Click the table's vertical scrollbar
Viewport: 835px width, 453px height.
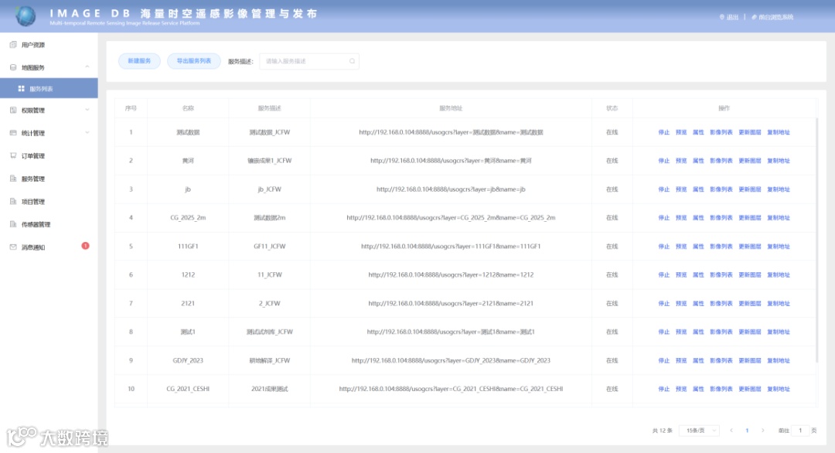coord(816,240)
